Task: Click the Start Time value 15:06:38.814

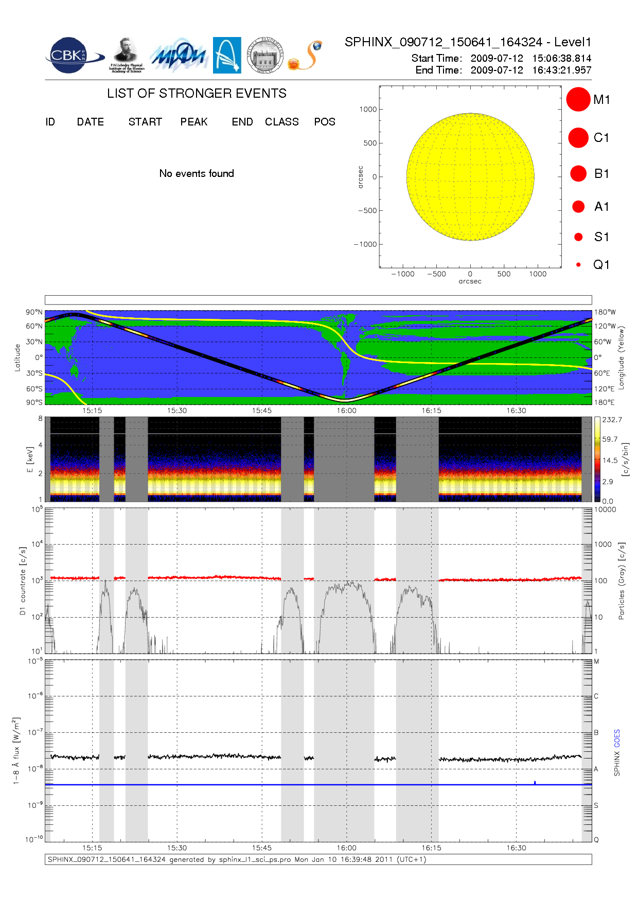Action: (x=562, y=58)
